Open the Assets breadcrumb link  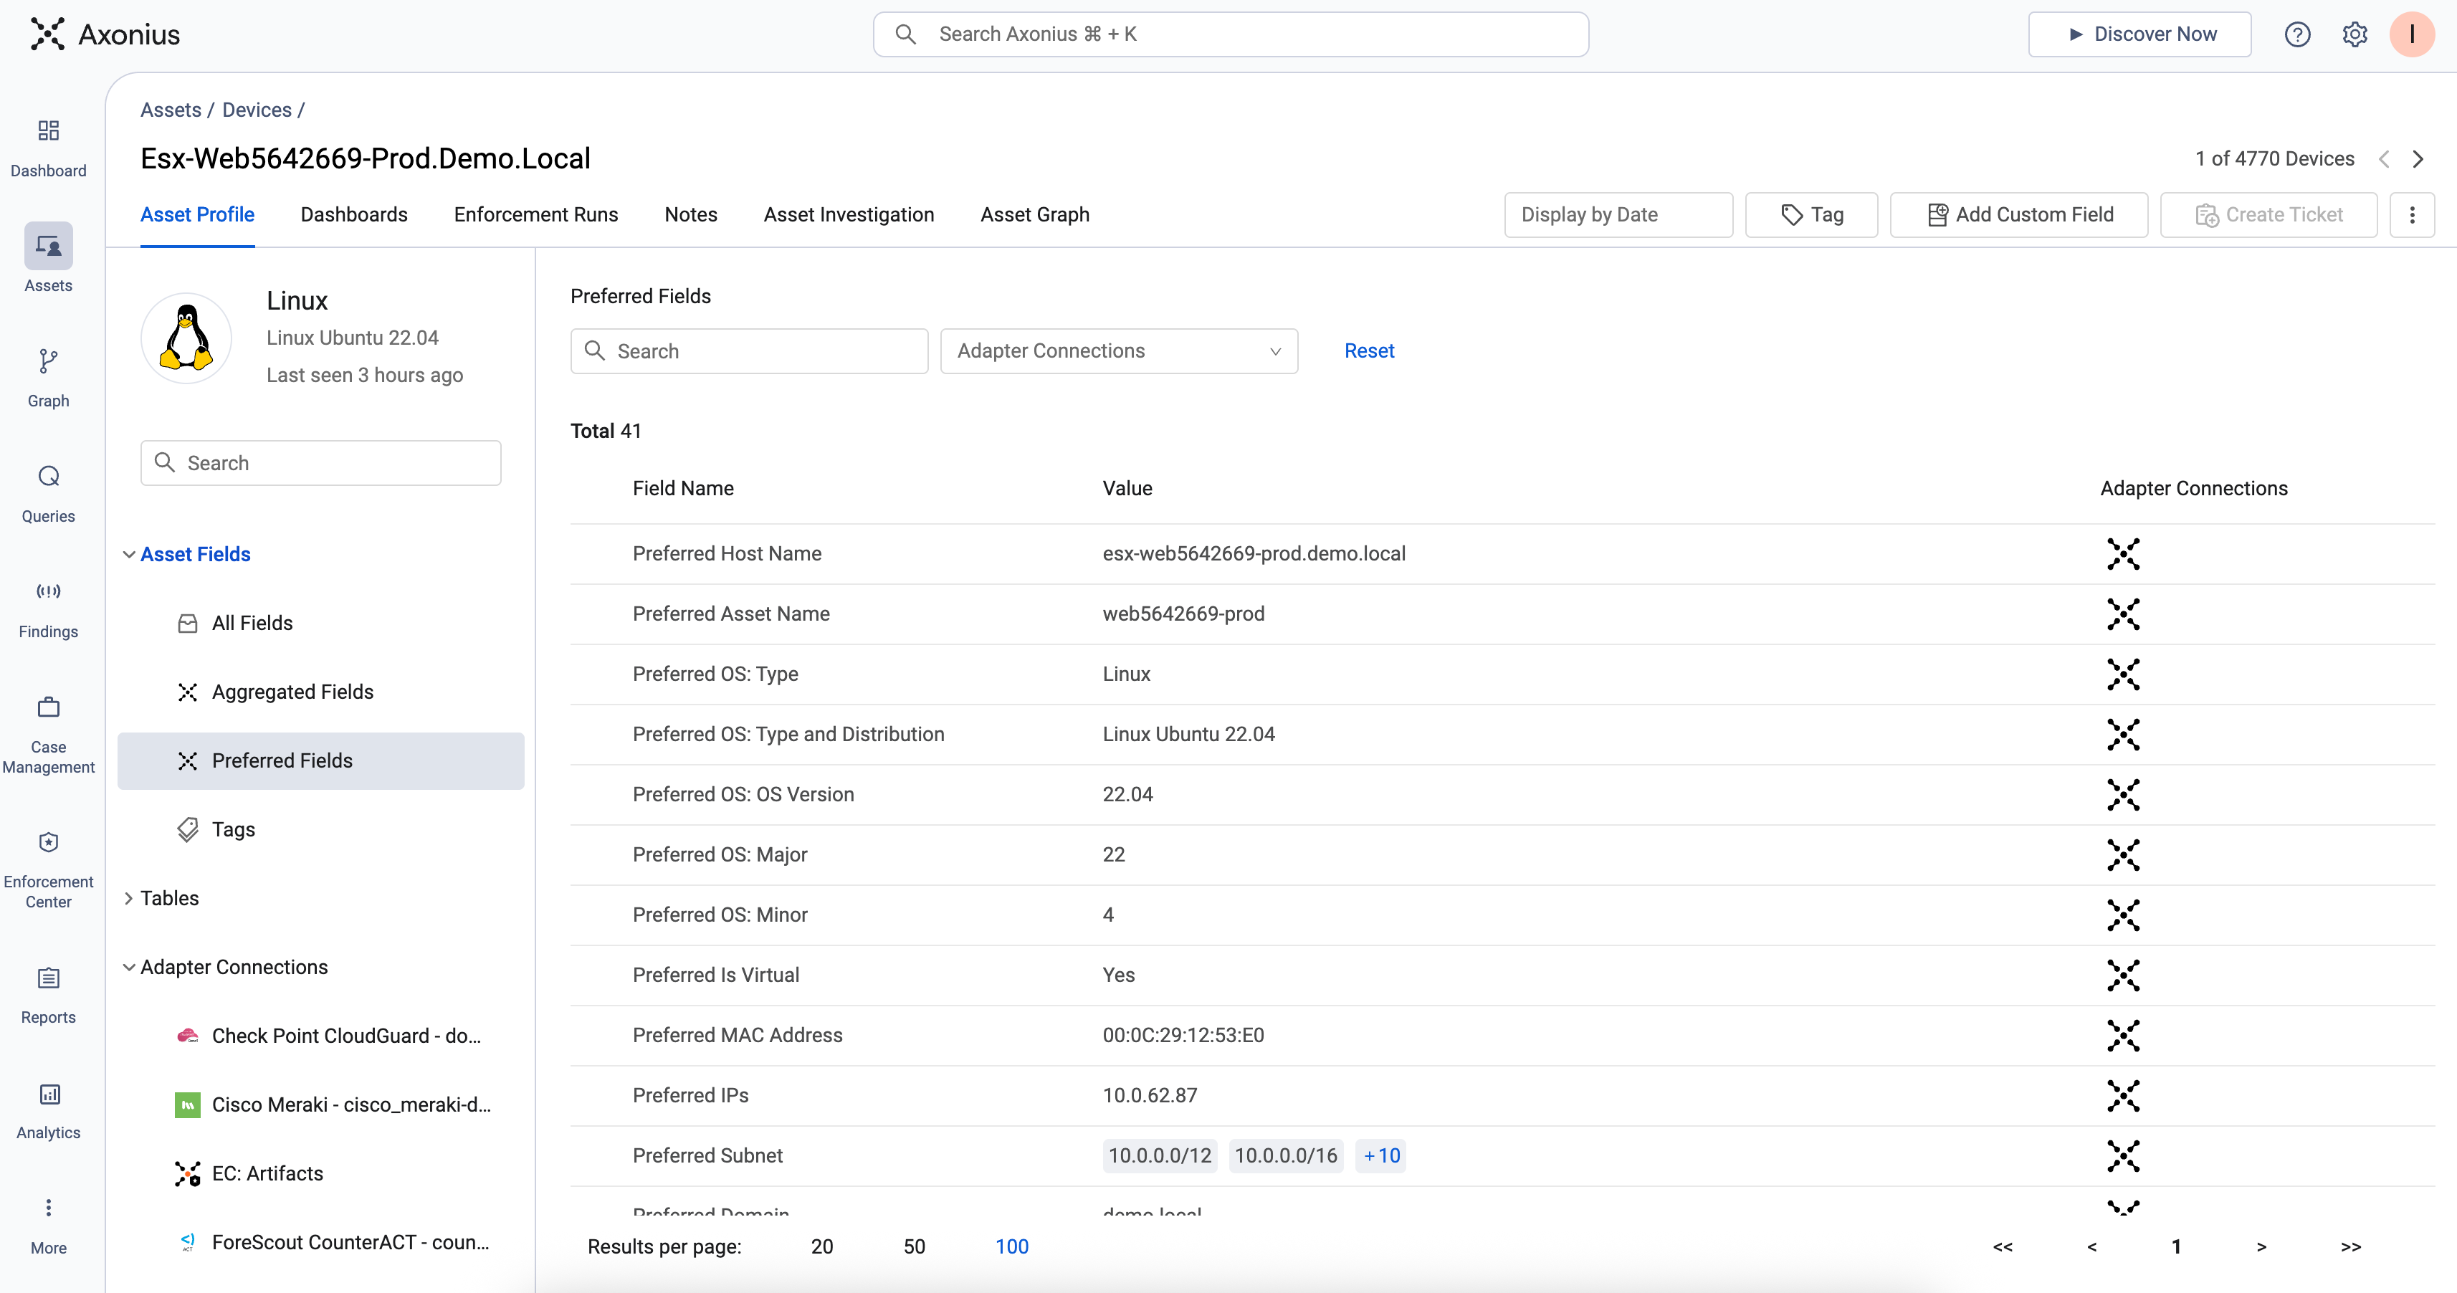(171, 110)
